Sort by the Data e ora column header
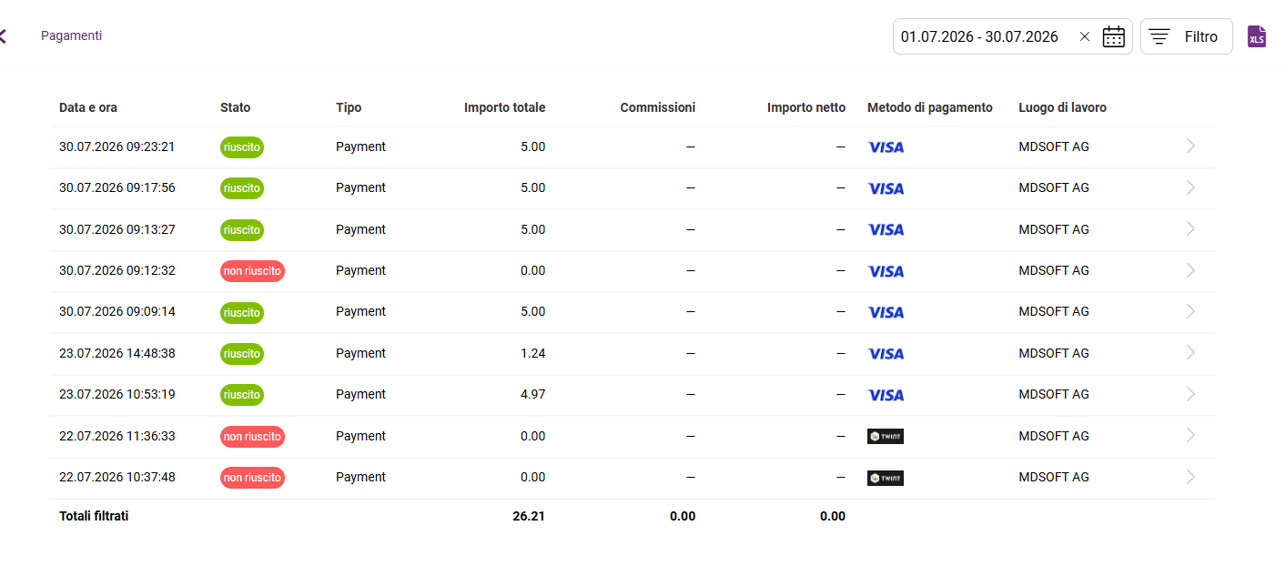The height and width of the screenshot is (566, 1286). (x=88, y=107)
